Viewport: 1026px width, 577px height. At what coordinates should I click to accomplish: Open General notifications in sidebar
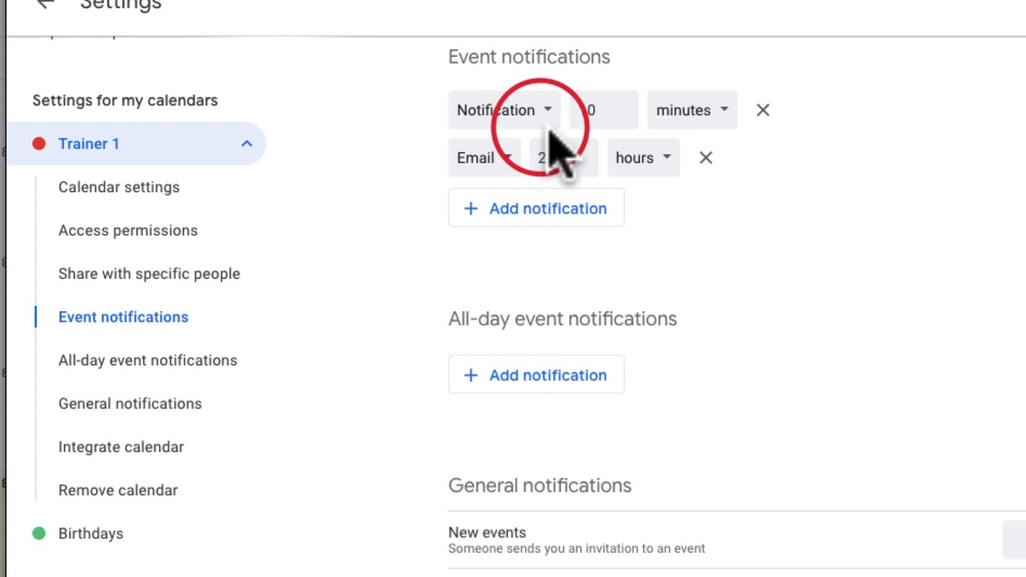click(x=130, y=403)
